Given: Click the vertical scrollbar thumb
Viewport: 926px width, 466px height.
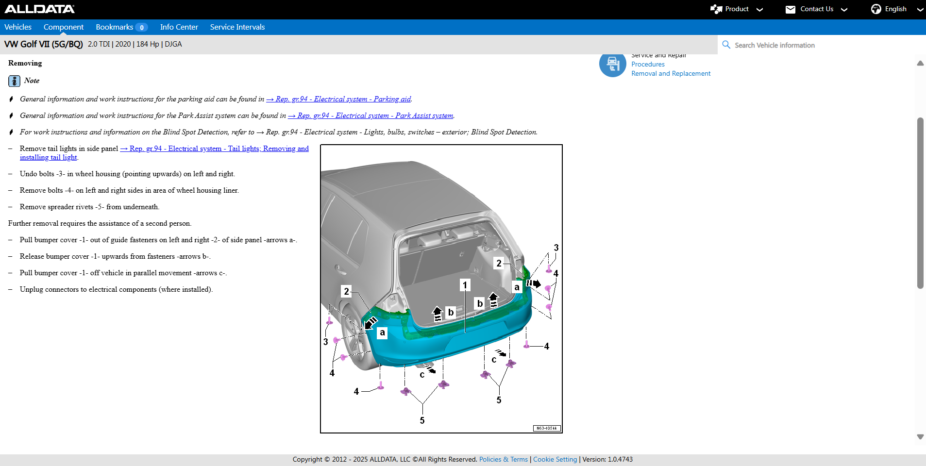Looking at the screenshot, I should (920, 203).
